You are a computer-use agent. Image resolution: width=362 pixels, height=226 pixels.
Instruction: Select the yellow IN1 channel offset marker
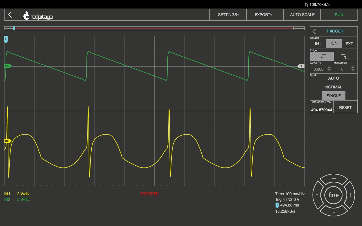[x=8, y=141]
